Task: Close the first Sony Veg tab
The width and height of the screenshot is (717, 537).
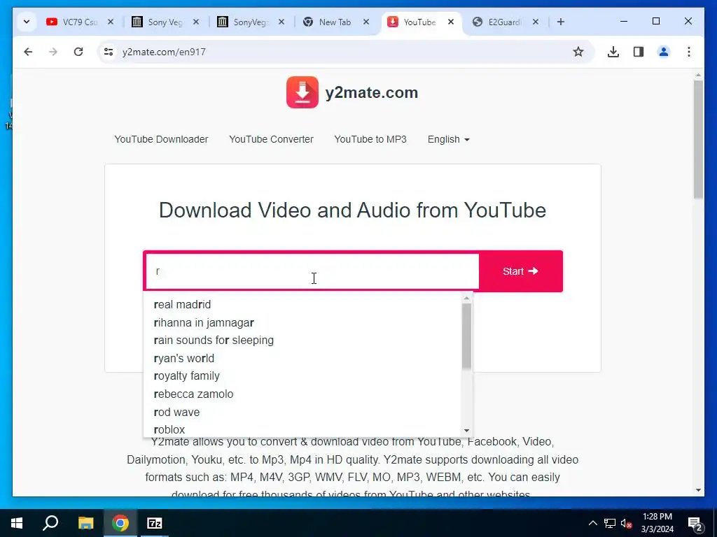Action: point(196,22)
